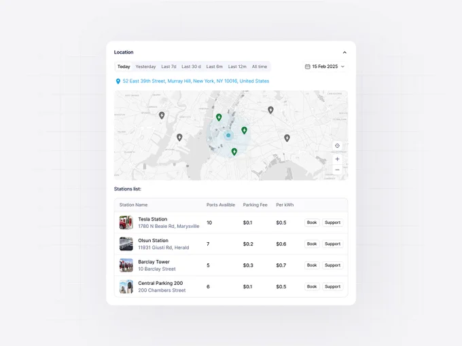Click address 10 Barclay Street

point(157,269)
